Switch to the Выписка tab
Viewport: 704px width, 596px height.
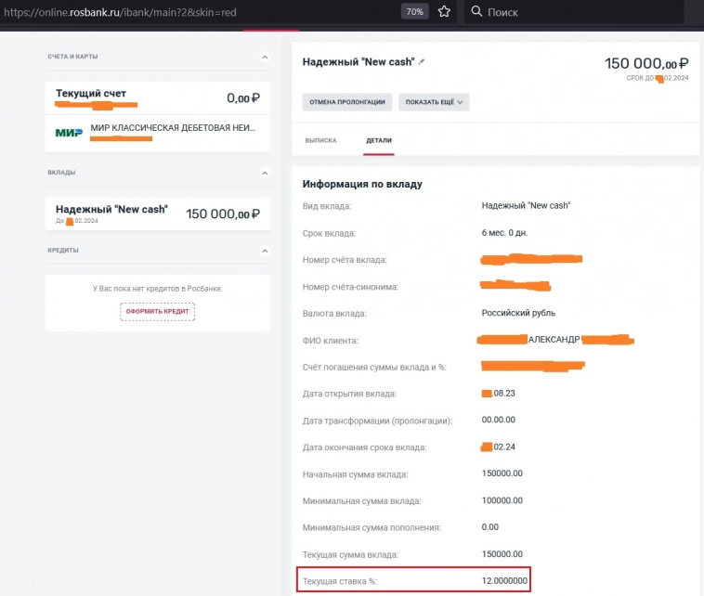[x=319, y=140]
